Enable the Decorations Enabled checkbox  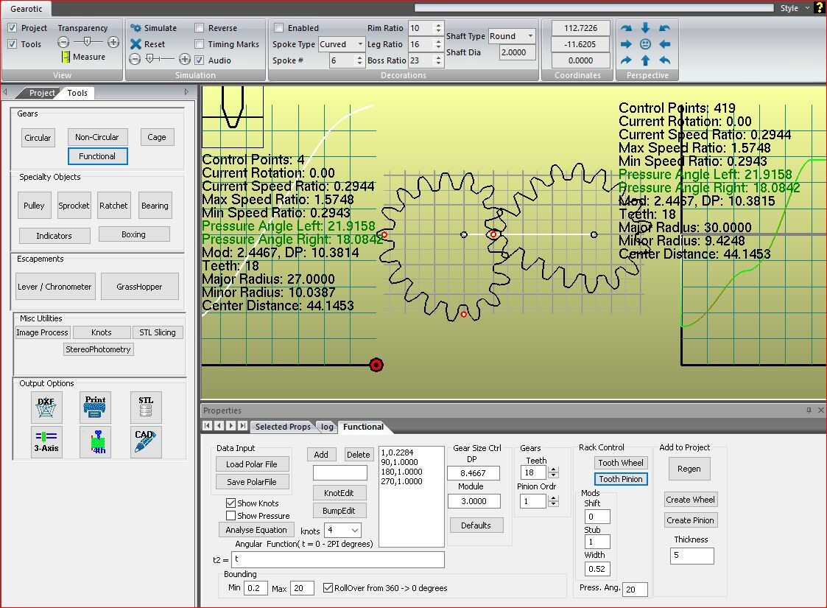pos(278,28)
